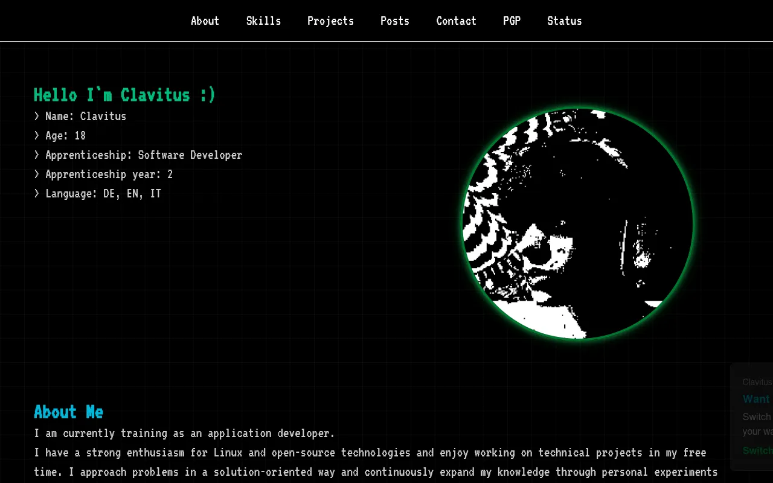This screenshot has height=483, width=773.
Task: Click the "Name: Clavitus" line
Action: tap(80, 116)
